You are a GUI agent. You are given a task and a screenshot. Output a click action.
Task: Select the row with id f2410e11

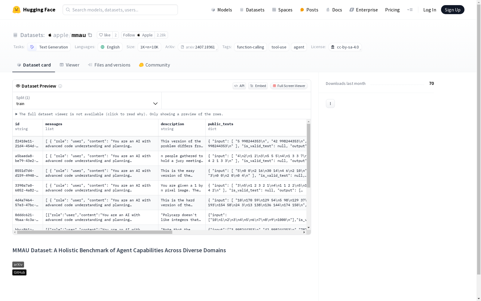point(160,144)
